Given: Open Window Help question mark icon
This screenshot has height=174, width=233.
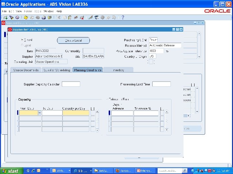Looking at the screenshot, I should click(x=123, y=17).
